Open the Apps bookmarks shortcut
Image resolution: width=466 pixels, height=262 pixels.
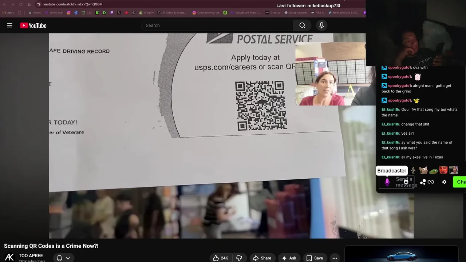click(x=8, y=13)
